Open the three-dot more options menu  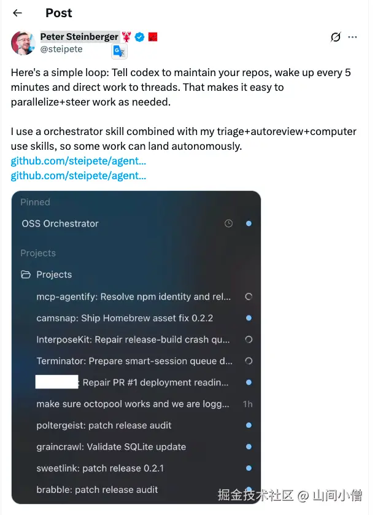click(x=352, y=37)
